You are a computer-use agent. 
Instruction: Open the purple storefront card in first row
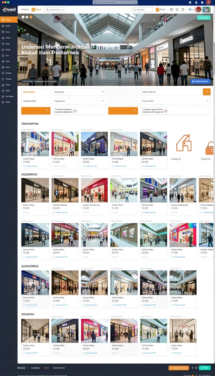tap(94, 150)
